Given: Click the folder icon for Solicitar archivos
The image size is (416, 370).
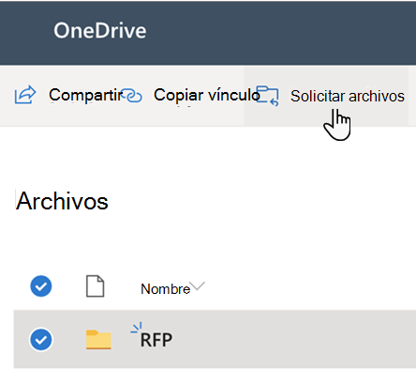Looking at the screenshot, I should 267,96.
